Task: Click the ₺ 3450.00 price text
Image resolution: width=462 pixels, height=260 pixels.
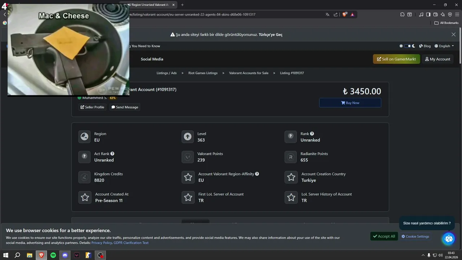Action: tap(362, 91)
